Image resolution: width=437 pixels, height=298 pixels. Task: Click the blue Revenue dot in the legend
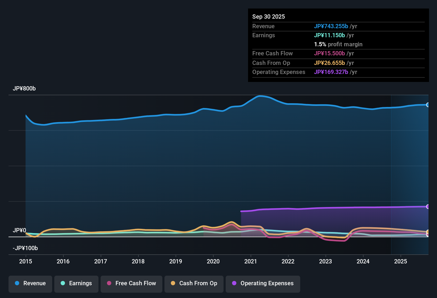(17, 283)
